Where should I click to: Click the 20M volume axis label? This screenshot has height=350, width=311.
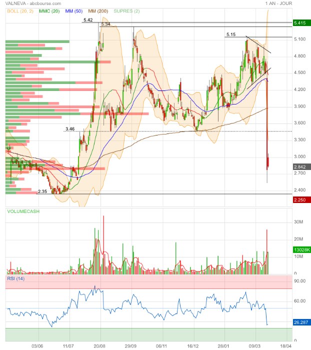[298, 239]
